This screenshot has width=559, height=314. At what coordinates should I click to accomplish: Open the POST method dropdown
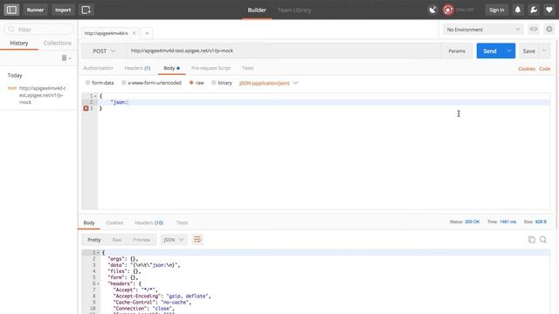104,51
